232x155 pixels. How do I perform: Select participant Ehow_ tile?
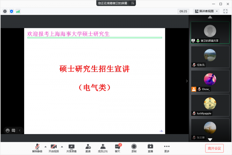(x=210, y=81)
